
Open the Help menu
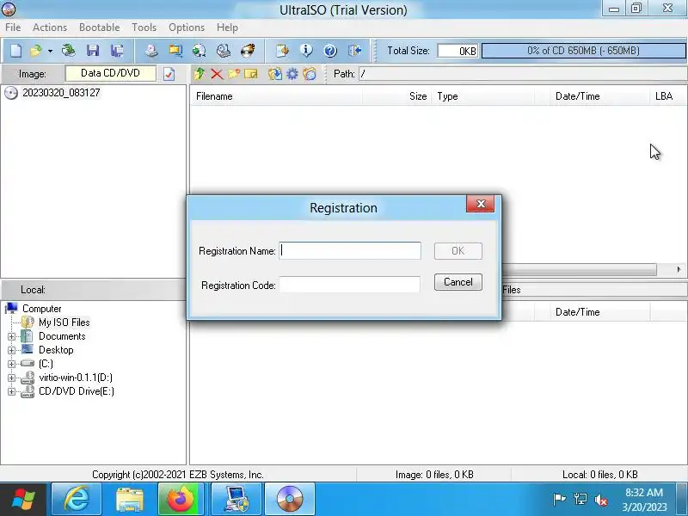227,28
